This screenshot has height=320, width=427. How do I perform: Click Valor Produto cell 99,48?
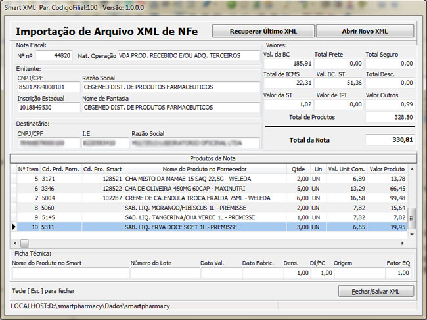[x=387, y=198]
